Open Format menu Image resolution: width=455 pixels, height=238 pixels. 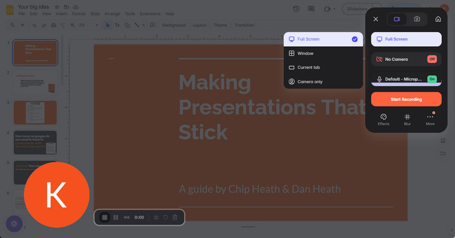[x=78, y=14]
